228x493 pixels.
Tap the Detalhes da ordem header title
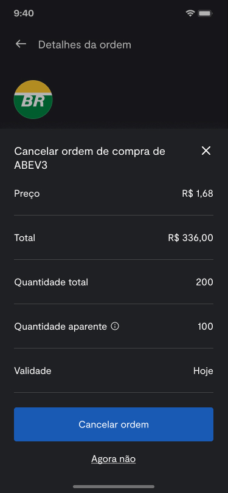85,45
